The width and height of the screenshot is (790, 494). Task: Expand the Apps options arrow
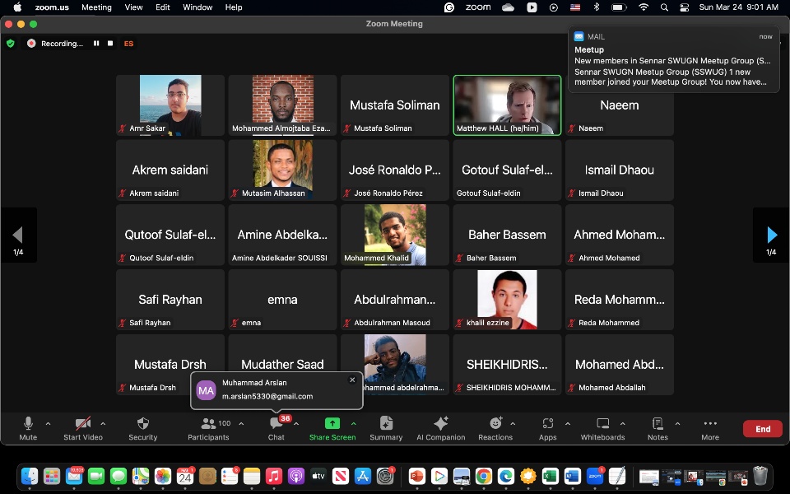click(568, 424)
